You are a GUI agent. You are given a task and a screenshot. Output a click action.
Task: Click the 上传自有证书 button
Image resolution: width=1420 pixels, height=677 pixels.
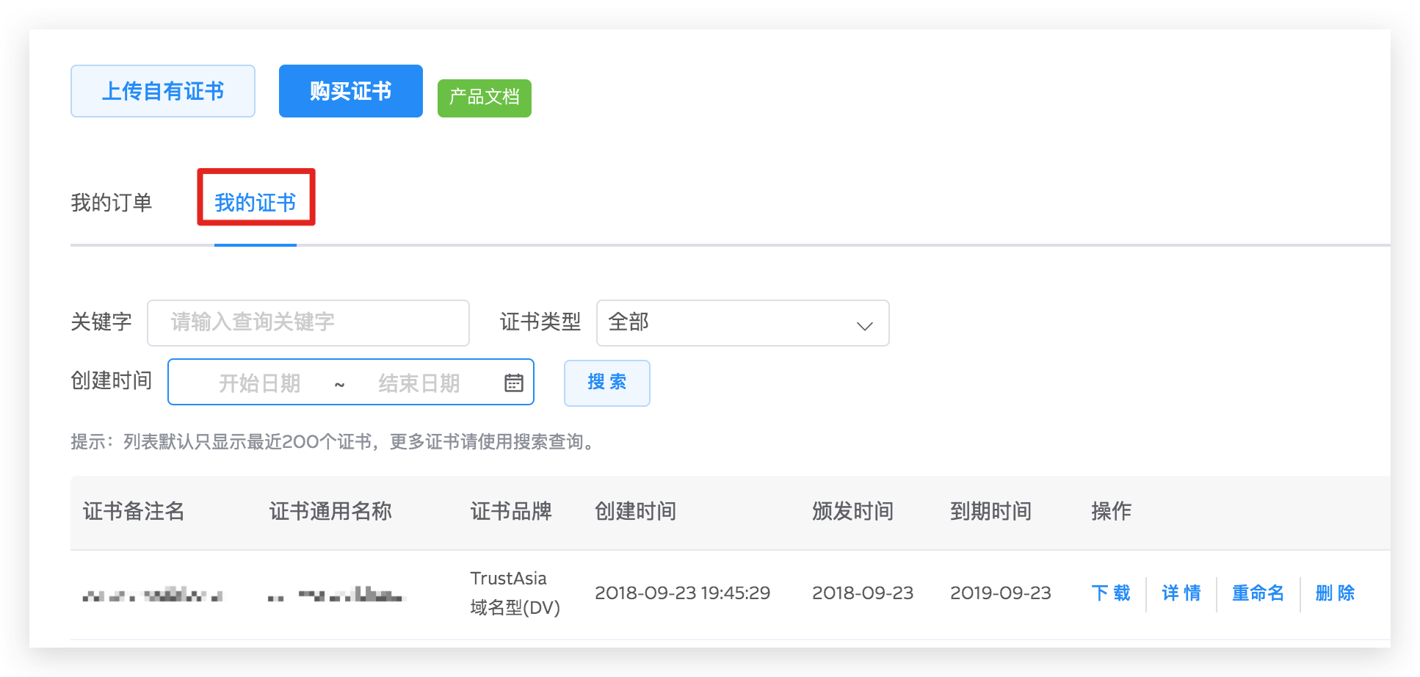click(x=163, y=91)
